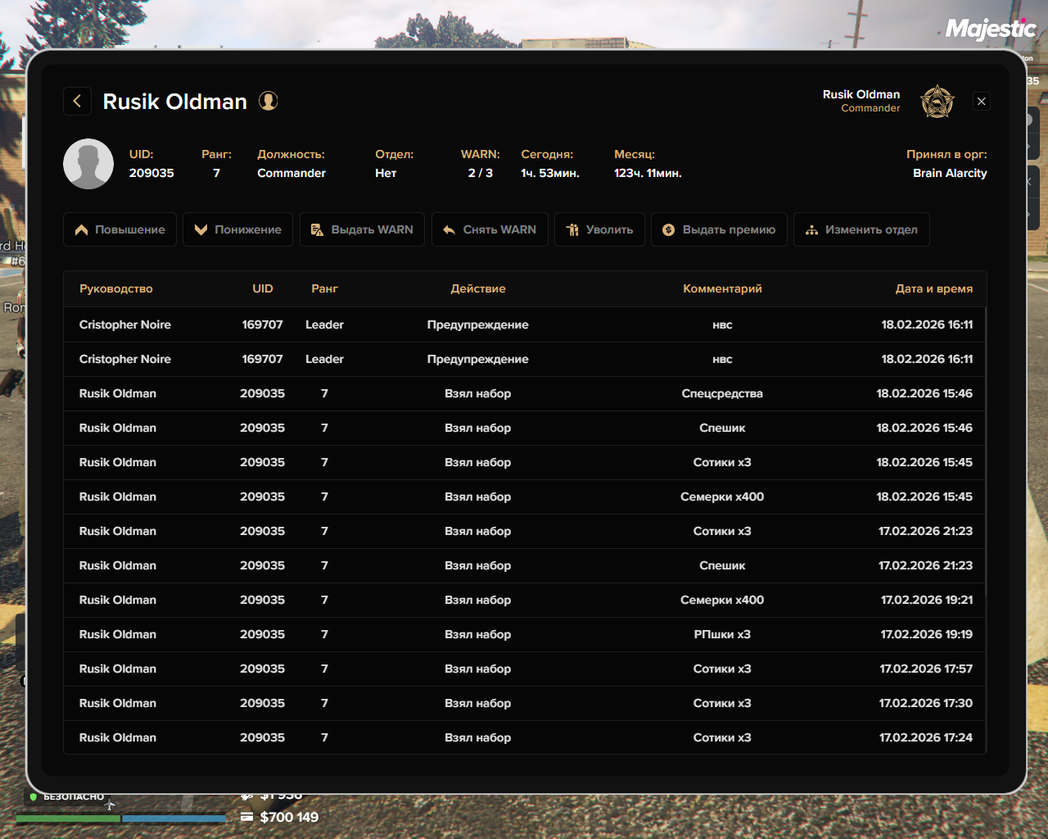Image resolution: width=1048 pixels, height=839 pixels.
Task: Click the gray user avatar picture
Action: click(88, 164)
